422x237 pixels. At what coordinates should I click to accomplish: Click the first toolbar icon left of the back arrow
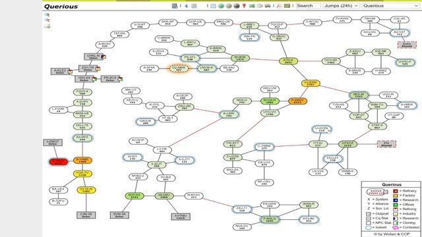coord(175,6)
